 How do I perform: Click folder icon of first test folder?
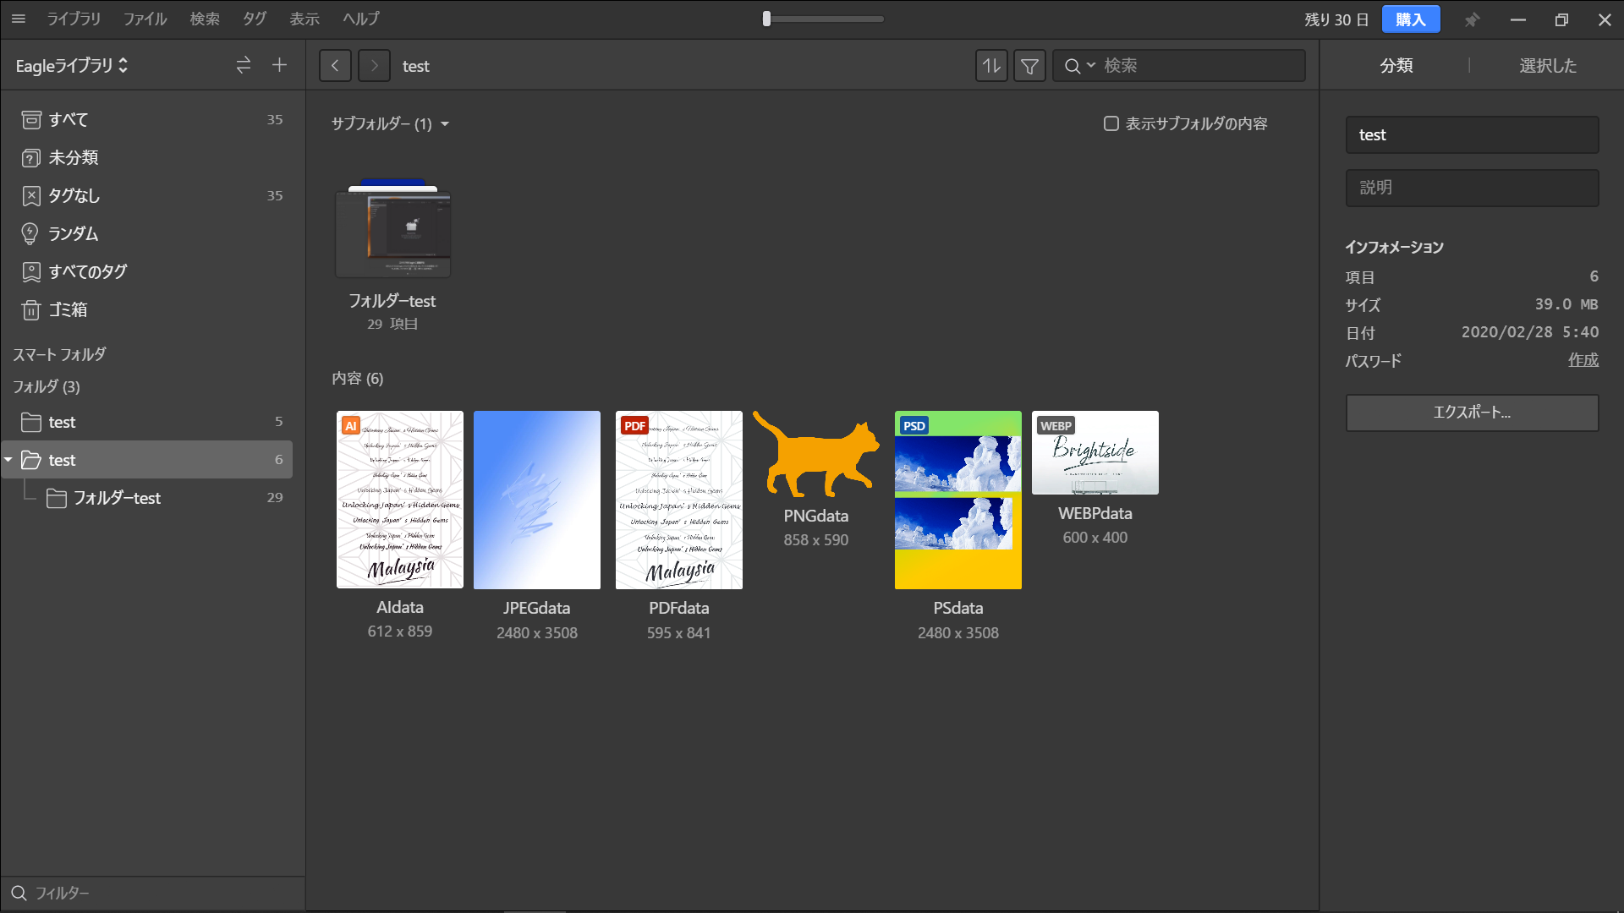[31, 422]
